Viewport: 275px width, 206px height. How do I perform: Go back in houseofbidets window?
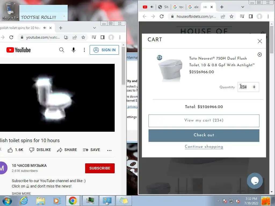(x=144, y=16)
